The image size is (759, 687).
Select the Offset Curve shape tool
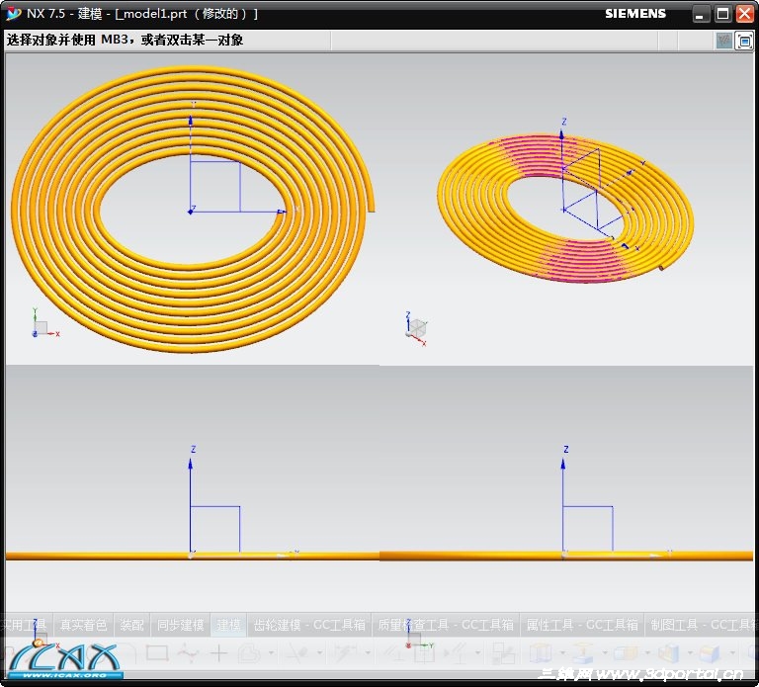[250, 653]
